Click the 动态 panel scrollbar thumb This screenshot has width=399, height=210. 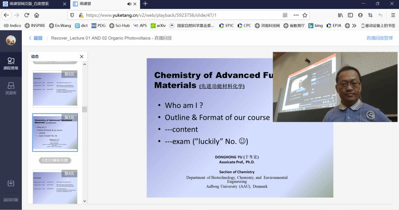85,109
